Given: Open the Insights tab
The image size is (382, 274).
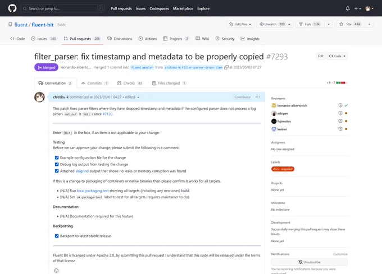Looking at the screenshot, I should coord(250,39).
